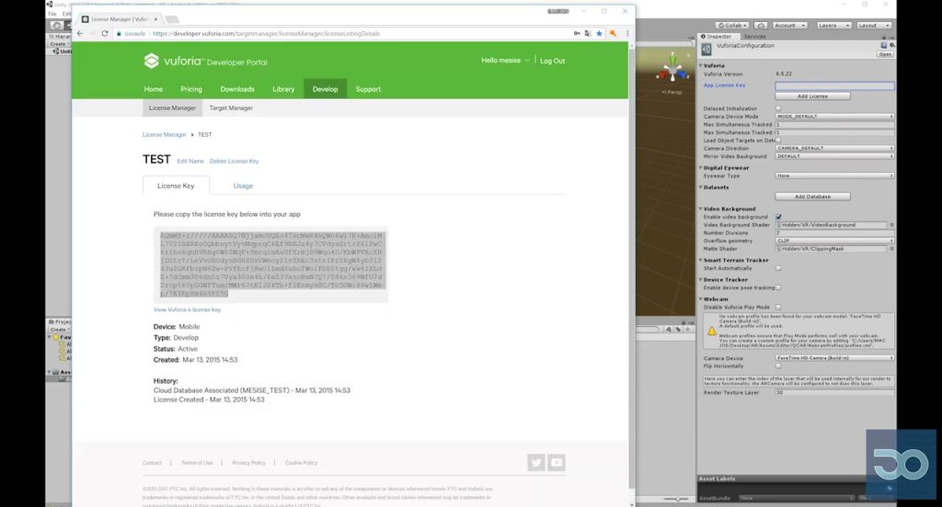Click the browser address bar URL
Image resolution: width=942 pixels, height=507 pixels.
(266, 34)
